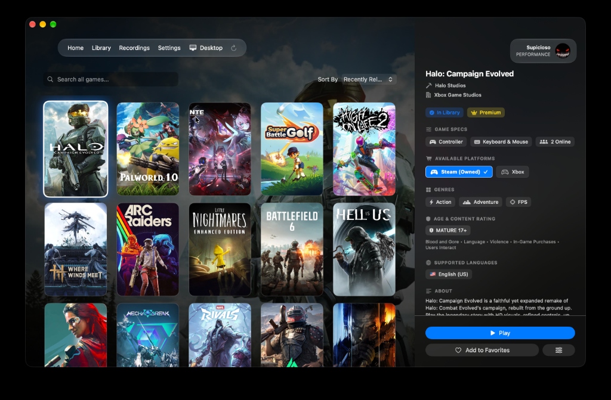The height and width of the screenshot is (400, 611).
Task: Open game options sliders icon button
Action: click(x=558, y=350)
